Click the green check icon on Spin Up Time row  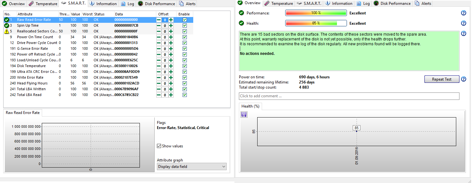[6, 26]
